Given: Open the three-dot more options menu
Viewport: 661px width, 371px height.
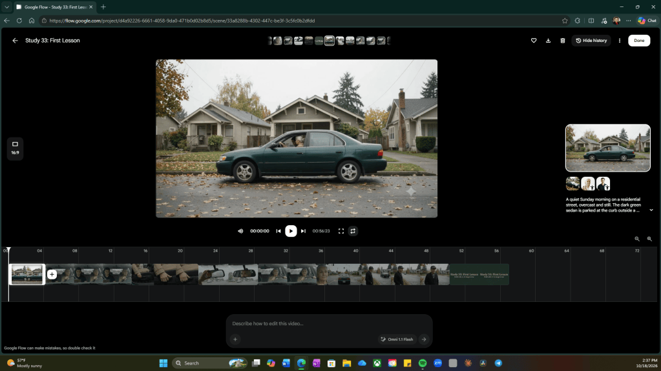Looking at the screenshot, I should pos(619,41).
